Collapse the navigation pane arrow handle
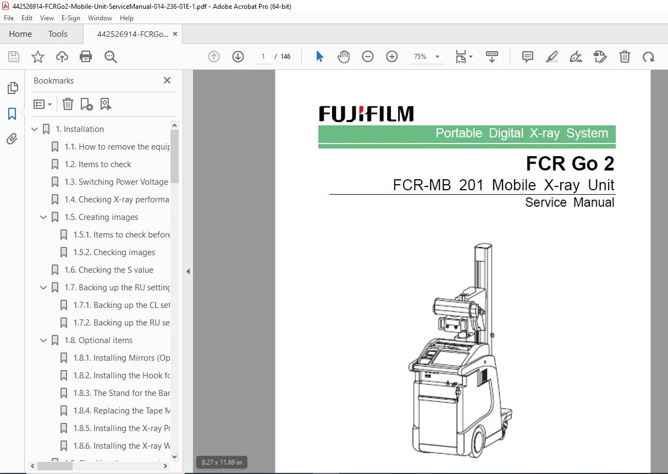 [188, 271]
